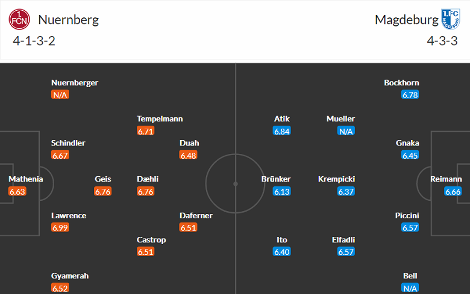Click Geis's 6.76 rating badge
The width and height of the screenshot is (470, 294).
pos(103,192)
